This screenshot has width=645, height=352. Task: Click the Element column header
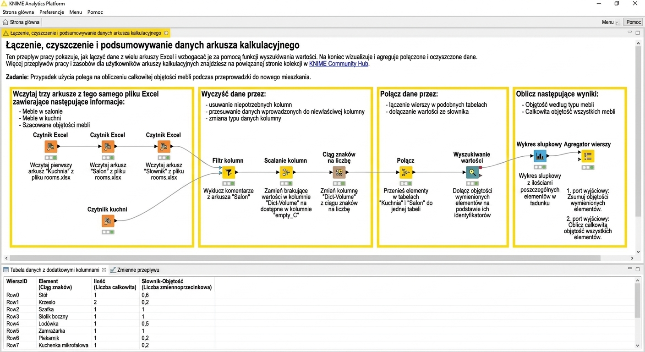[55, 284]
